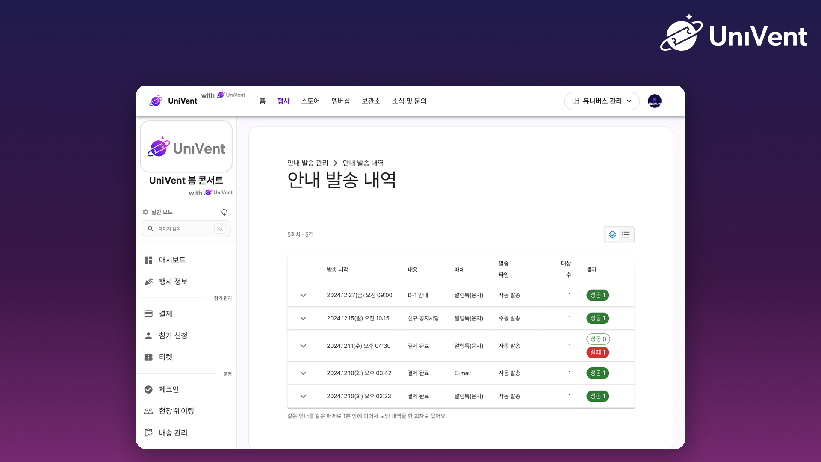The image size is (821, 462).
Task: Click the 배송 관리 clipboard icon
Action: point(148,433)
